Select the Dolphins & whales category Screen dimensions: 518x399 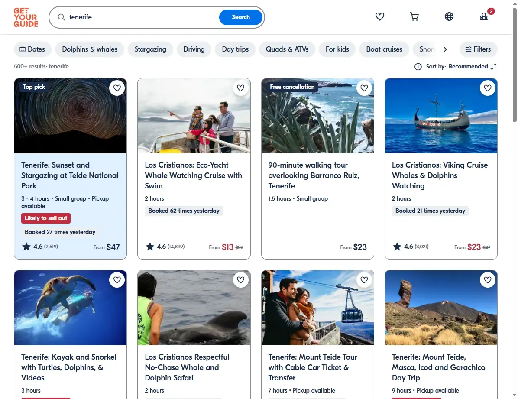click(x=90, y=49)
